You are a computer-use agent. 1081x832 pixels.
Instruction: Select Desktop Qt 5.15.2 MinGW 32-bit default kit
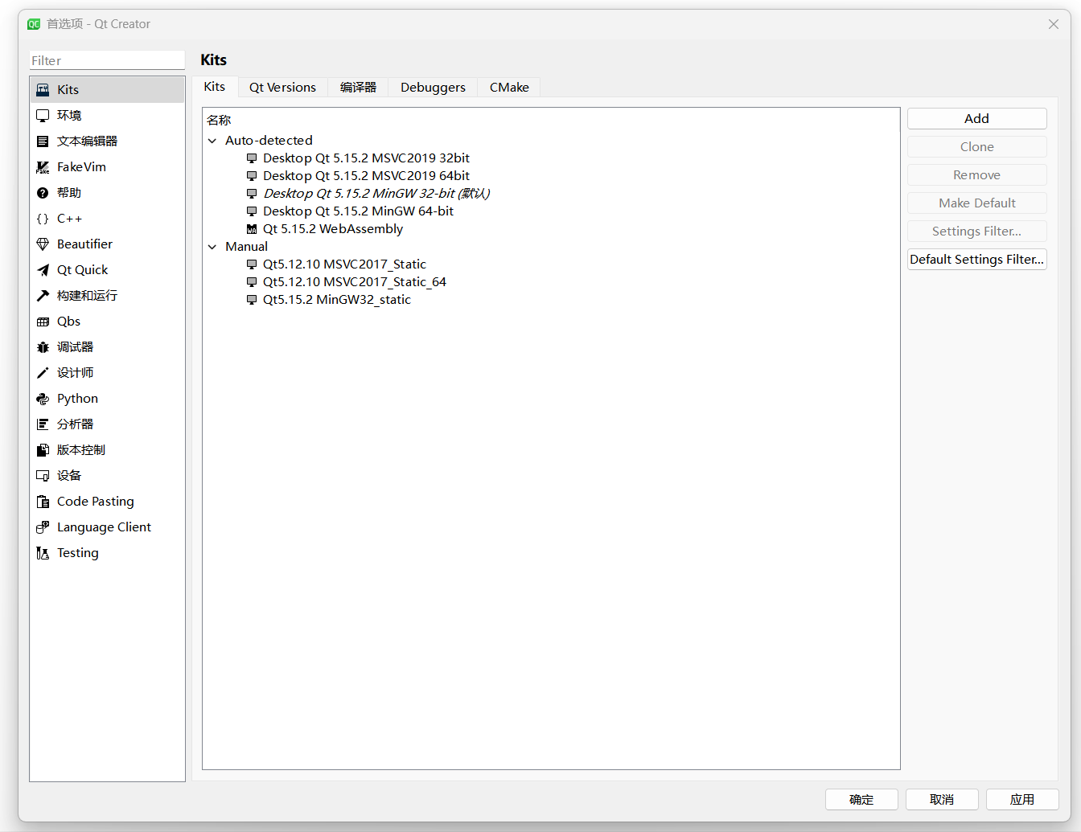coord(376,194)
